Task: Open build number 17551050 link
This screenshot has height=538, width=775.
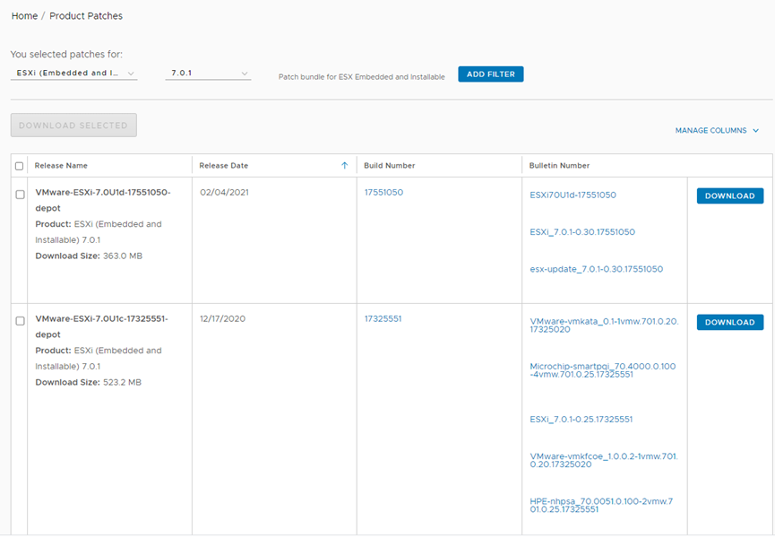Action: [x=384, y=193]
